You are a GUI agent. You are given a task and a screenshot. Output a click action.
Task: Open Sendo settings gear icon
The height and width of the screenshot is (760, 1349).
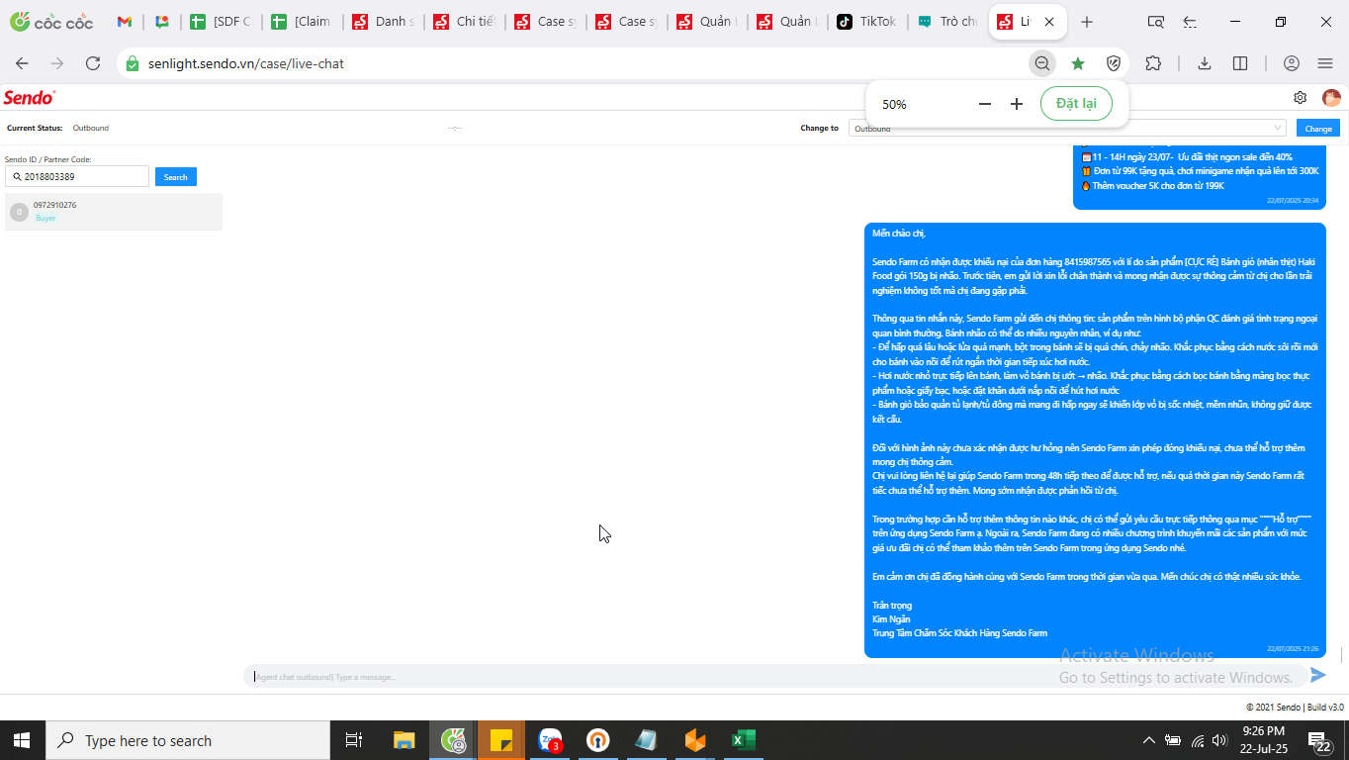point(1301,98)
